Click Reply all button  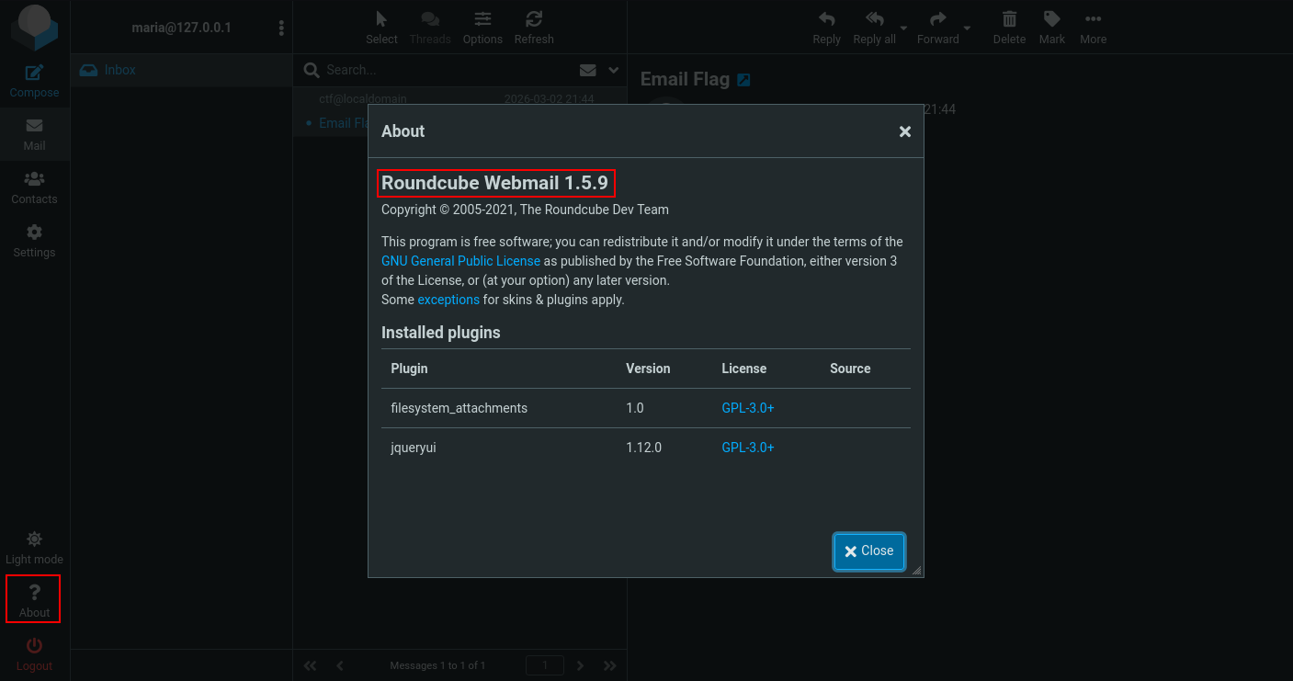click(x=874, y=28)
